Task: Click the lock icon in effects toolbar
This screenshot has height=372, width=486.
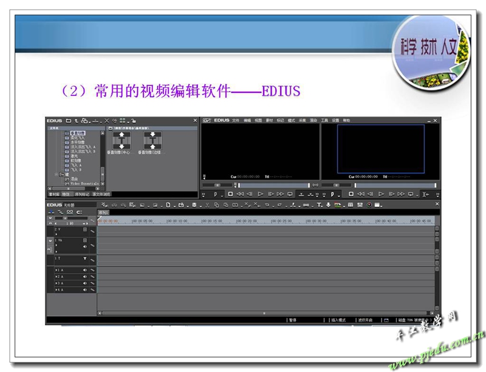Action: [x=134, y=121]
